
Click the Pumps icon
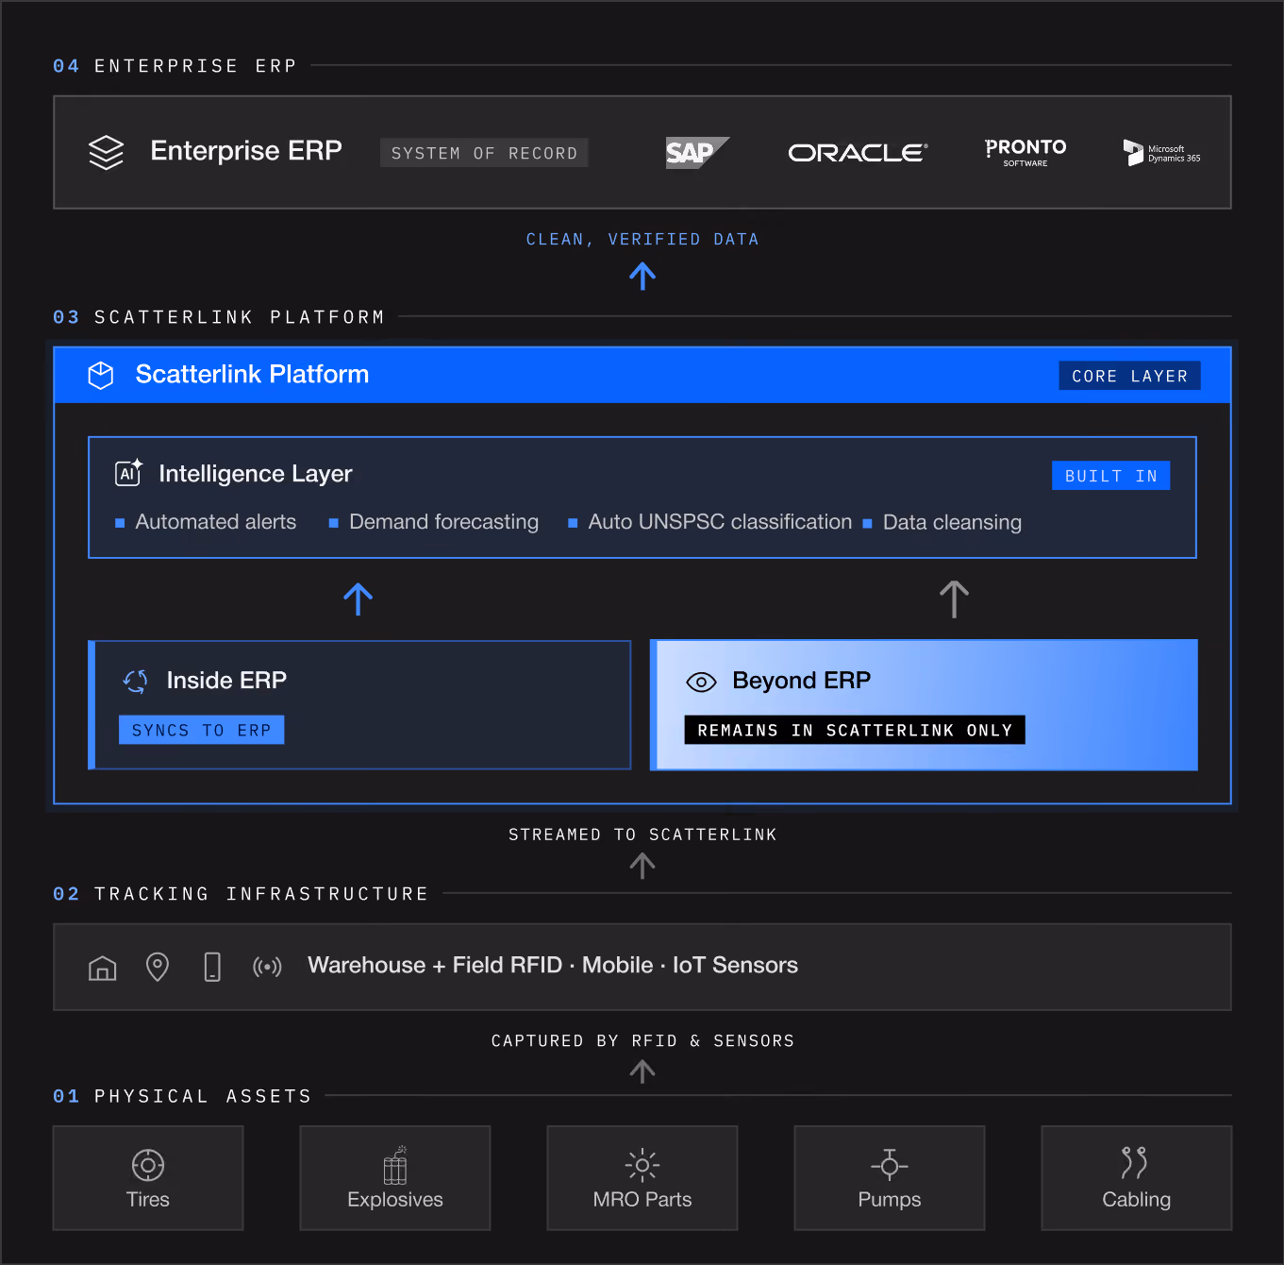[890, 1165]
